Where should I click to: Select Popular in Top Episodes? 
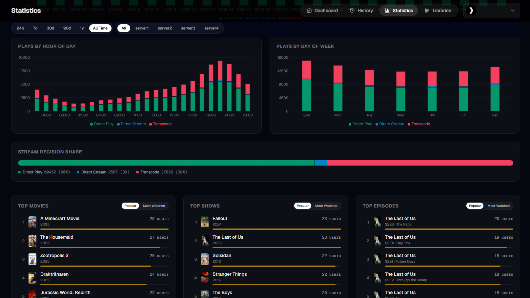click(x=475, y=206)
